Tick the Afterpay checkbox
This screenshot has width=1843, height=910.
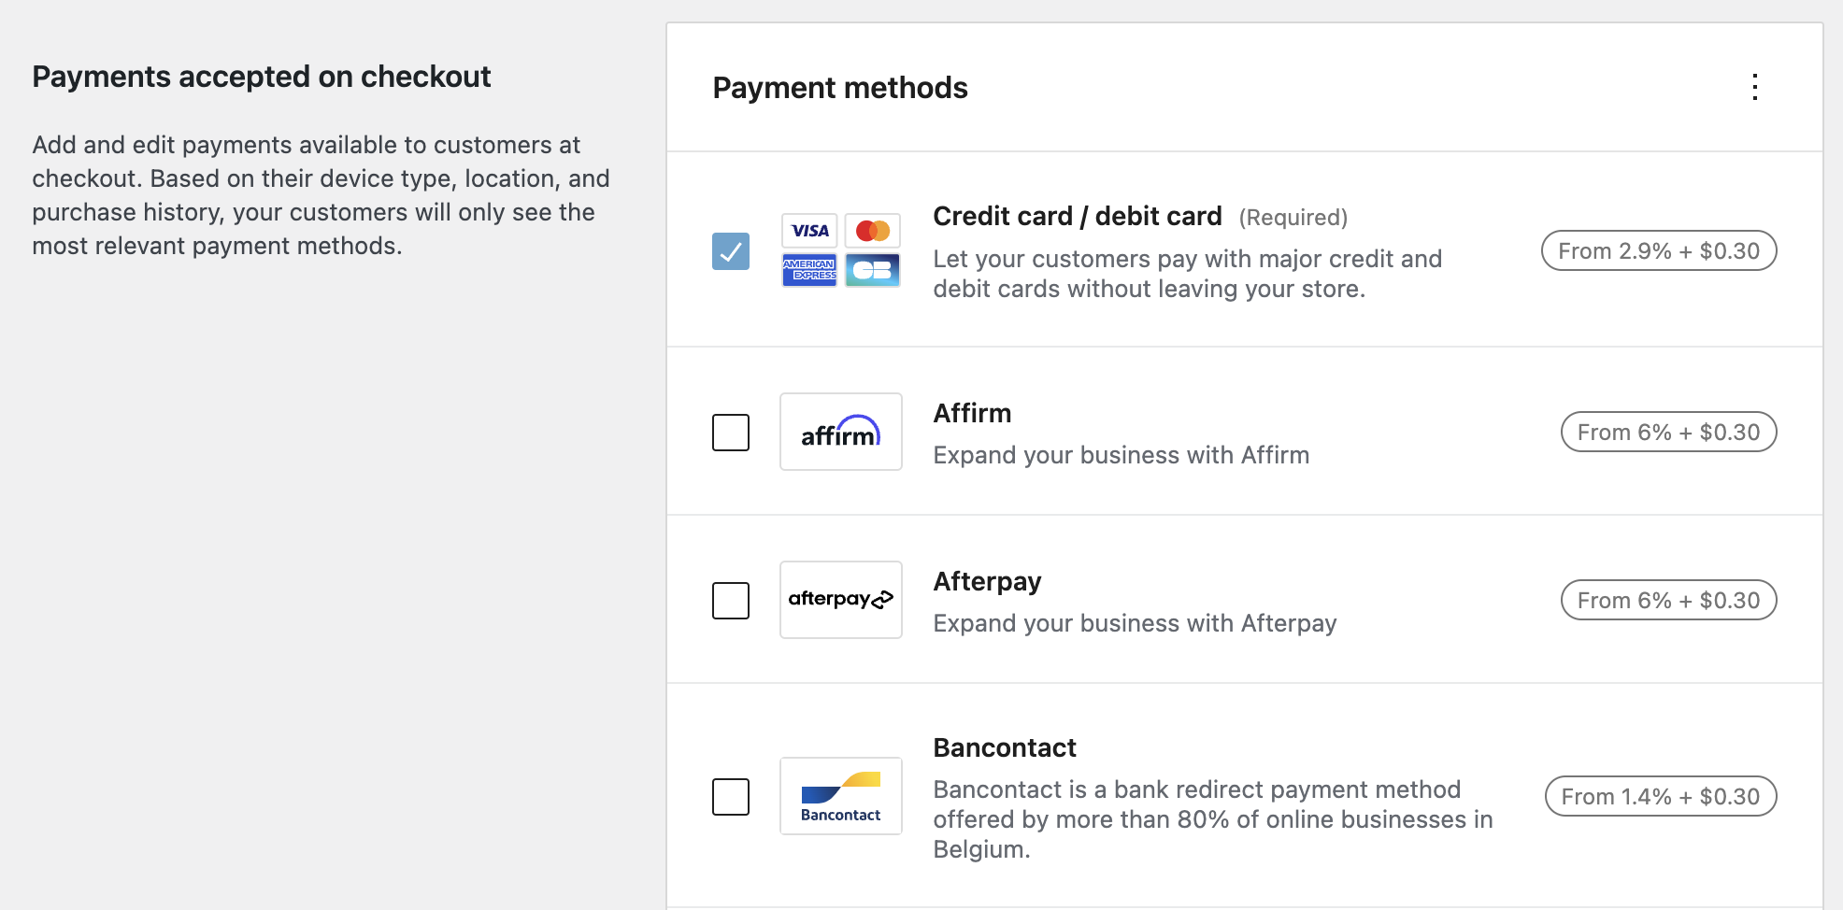(731, 601)
